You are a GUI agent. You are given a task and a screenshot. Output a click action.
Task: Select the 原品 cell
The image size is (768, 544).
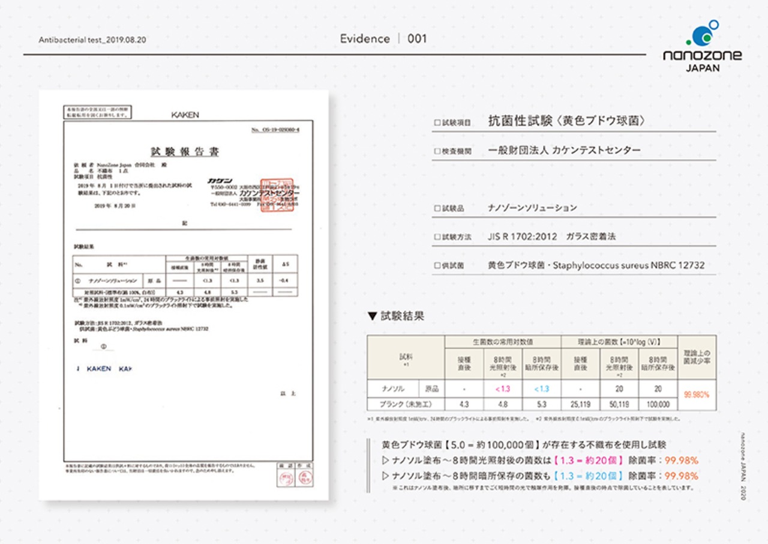[432, 388]
